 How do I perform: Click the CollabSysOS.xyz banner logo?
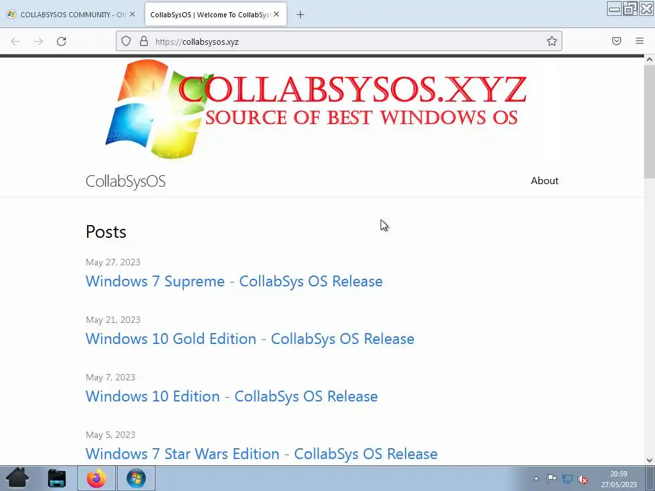316,109
